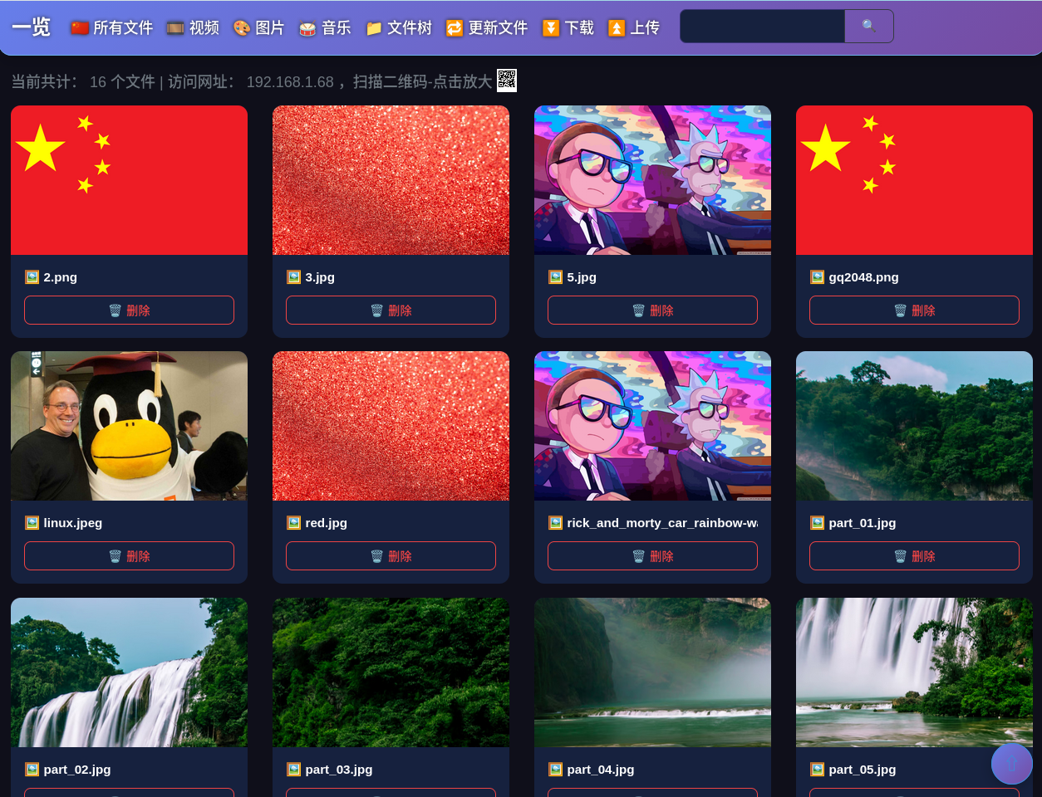Click the magnifier search icon button
The width and height of the screenshot is (1042, 797).
tap(868, 26)
